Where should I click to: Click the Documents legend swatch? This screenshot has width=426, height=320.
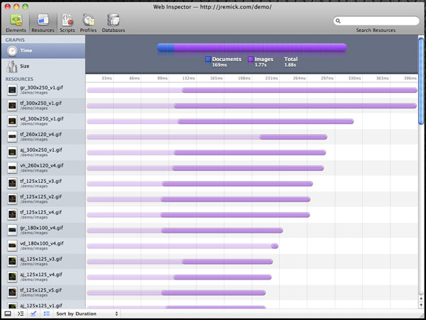coord(208,59)
